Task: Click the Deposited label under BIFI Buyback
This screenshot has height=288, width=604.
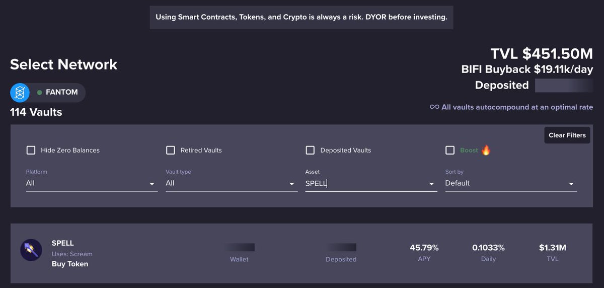Action: tap(502, 85)
